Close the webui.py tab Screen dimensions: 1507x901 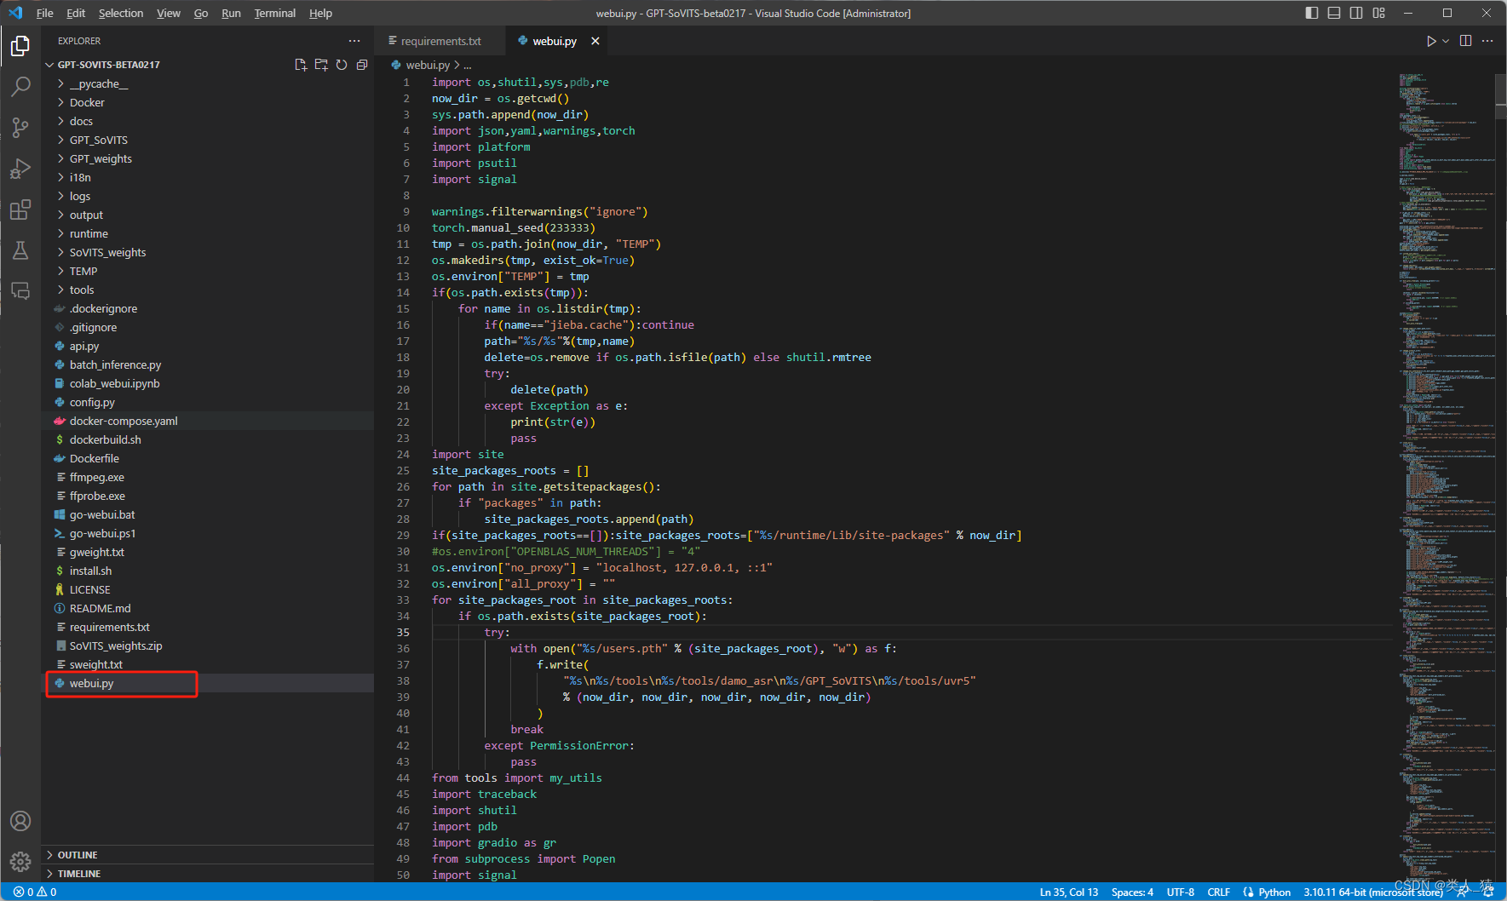pos(595,41)
